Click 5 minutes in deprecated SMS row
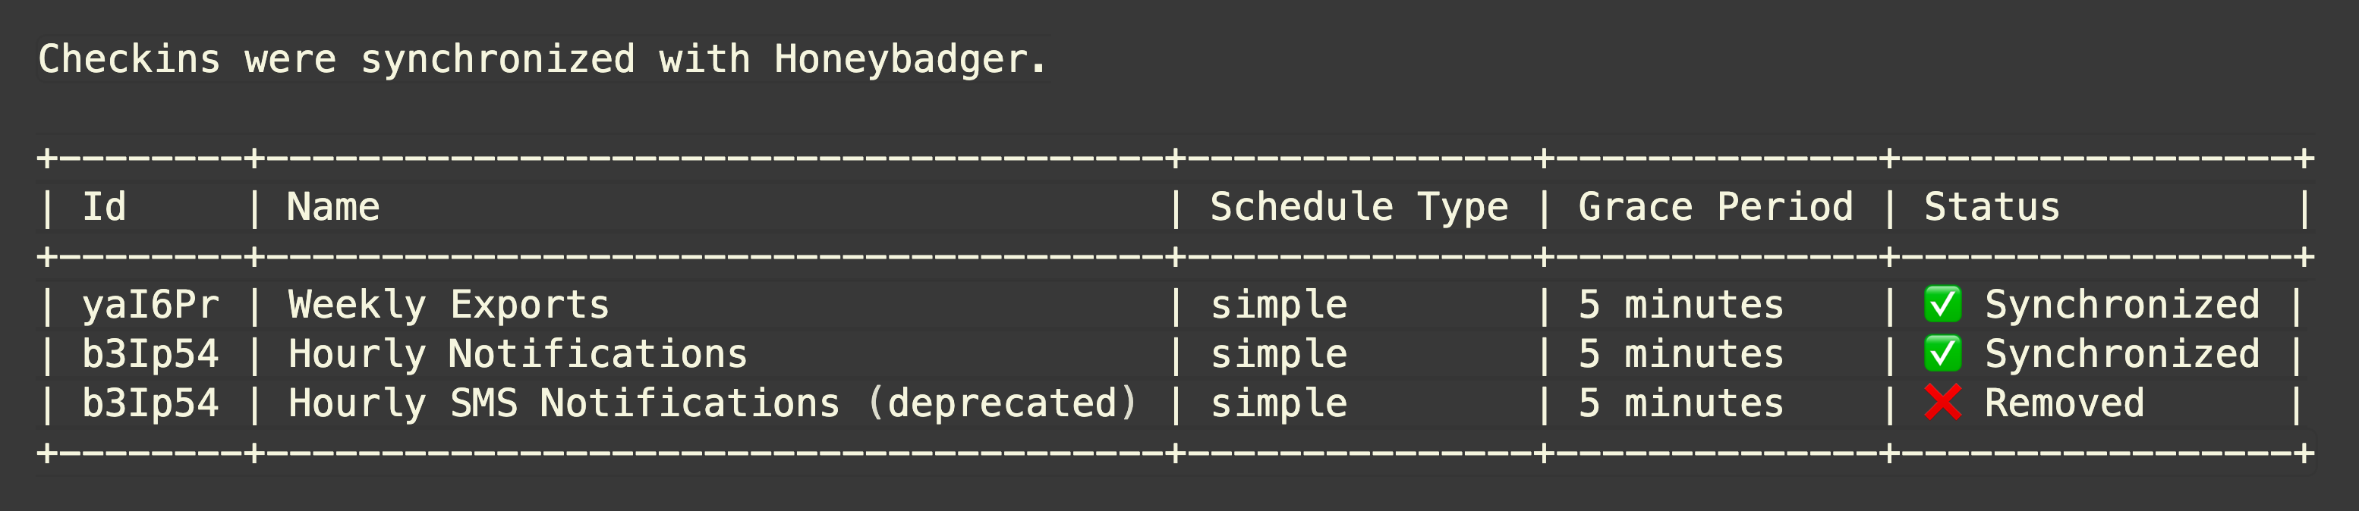Screen dimensions: 2359x511 tap(1681, 403)
